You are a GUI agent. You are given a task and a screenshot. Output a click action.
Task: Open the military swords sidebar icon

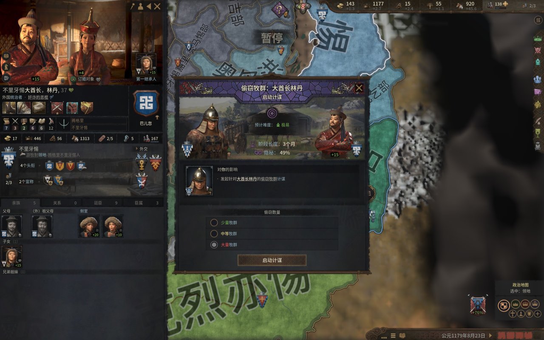538,50
